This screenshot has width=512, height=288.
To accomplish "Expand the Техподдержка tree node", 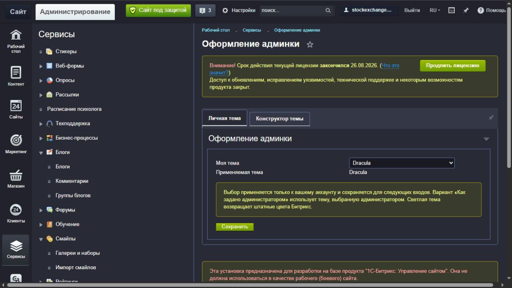I will [x=41, y=124].
